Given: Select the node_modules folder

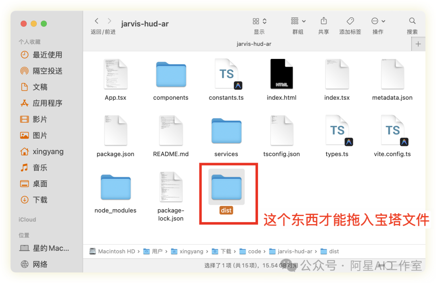Looking at the screenshot, I should (x=115, y=193).
